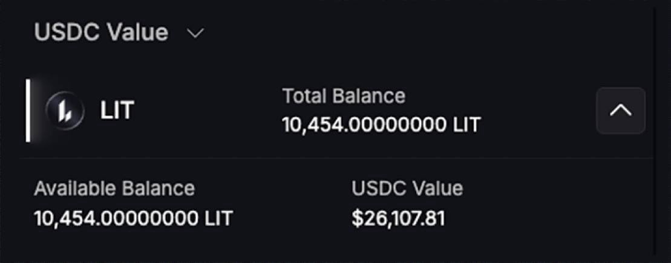Click the scrollbar on the right edge
The width and height of the screenshot is (671, 263).
655,128
